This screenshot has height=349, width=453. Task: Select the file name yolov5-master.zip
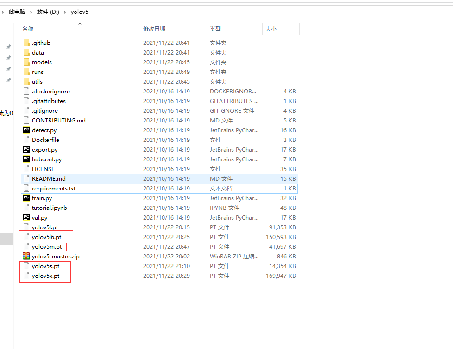pos(56,256)
